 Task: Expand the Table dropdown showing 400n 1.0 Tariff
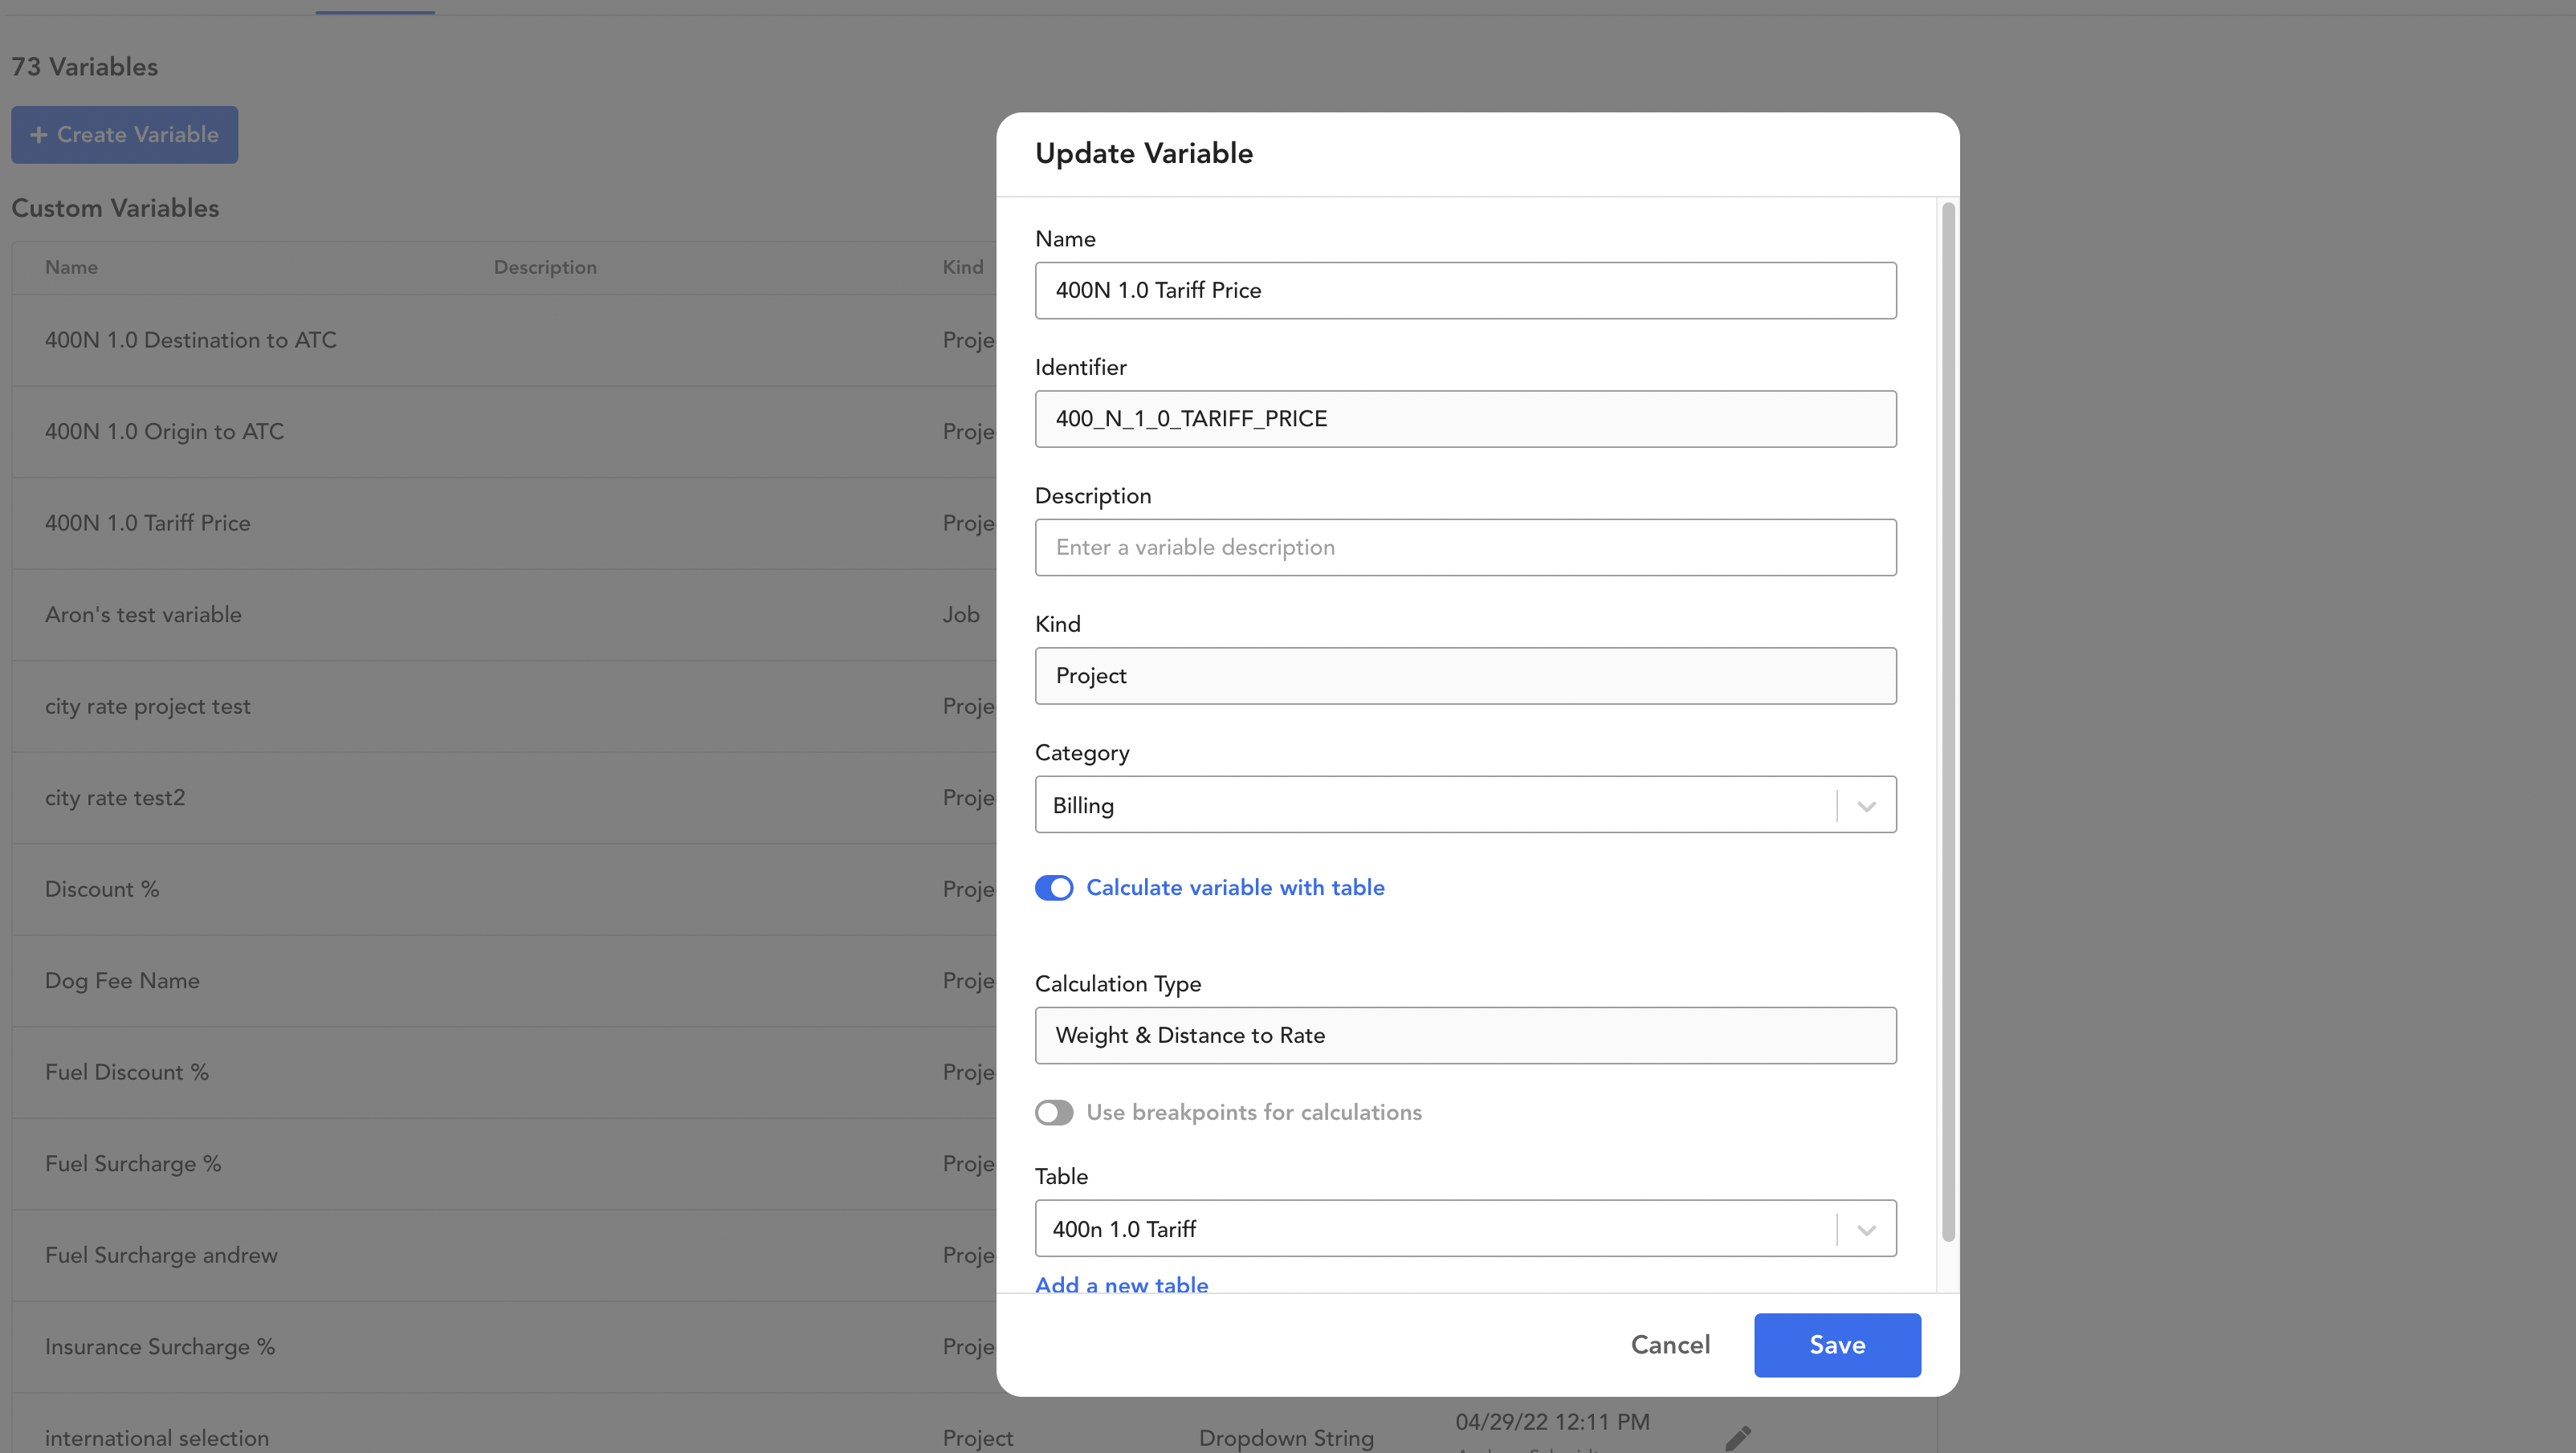1866,1228
